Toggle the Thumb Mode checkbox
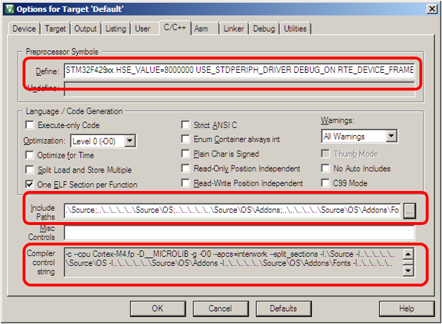Screen dimensions: 442x324 click(325, 154)
